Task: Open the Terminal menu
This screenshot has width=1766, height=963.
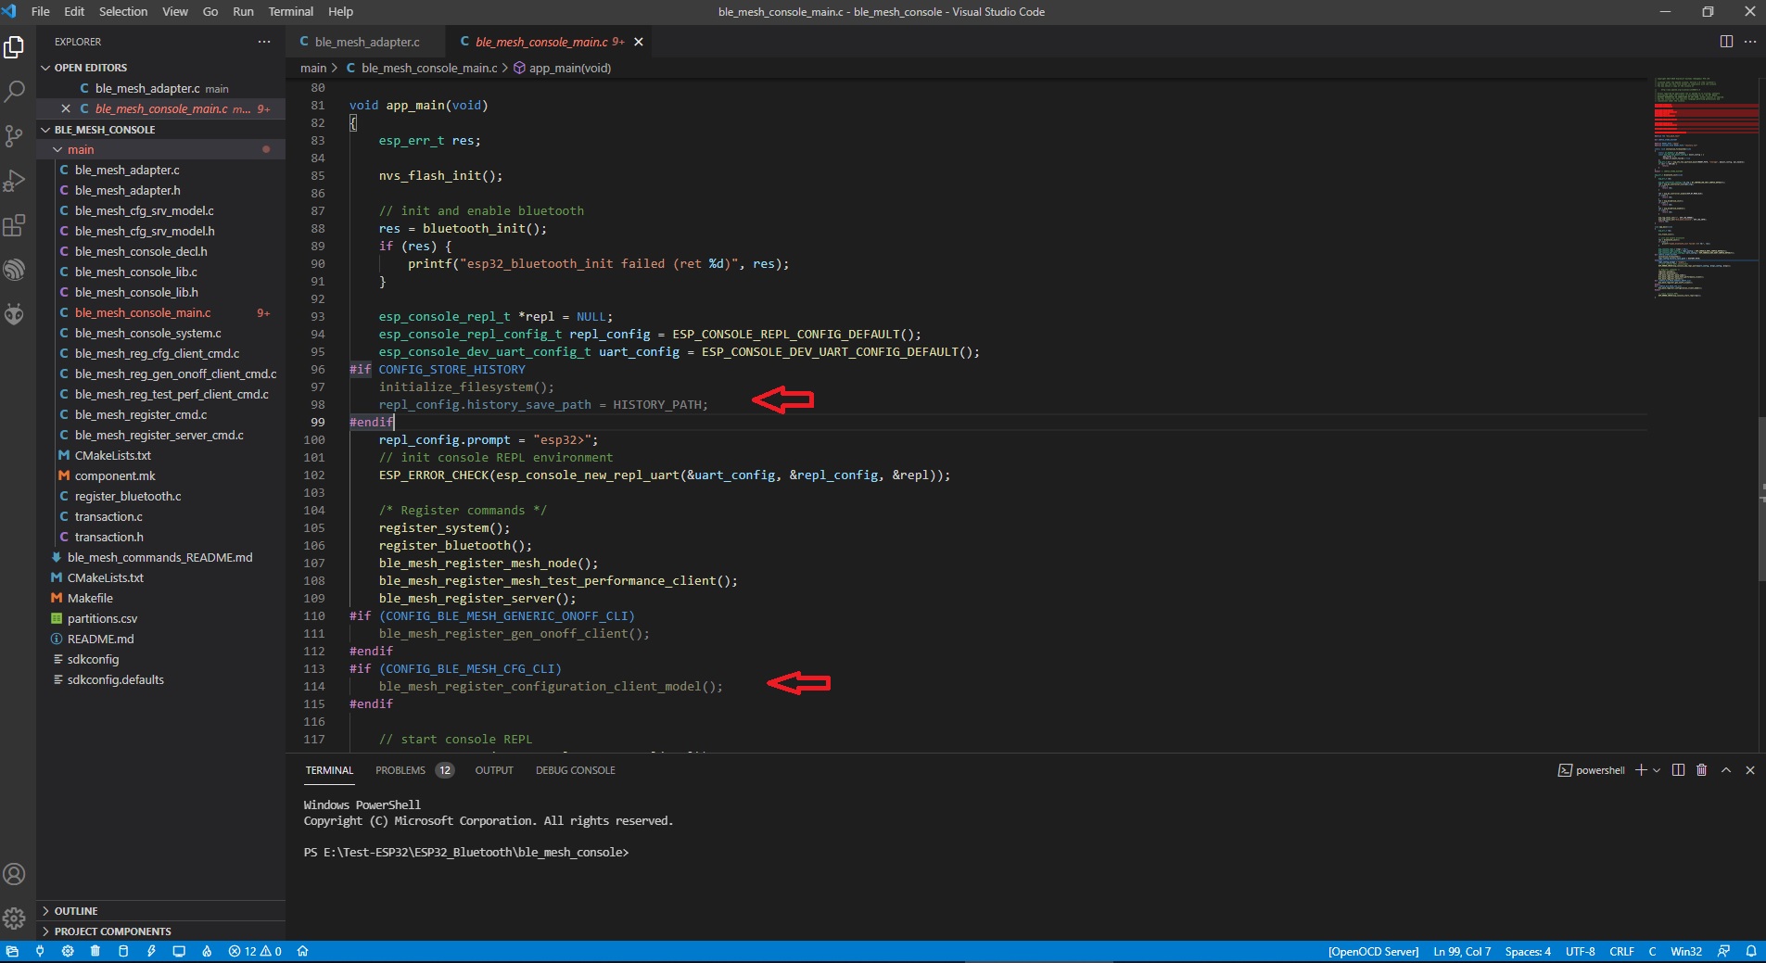Action: (291, 11)
